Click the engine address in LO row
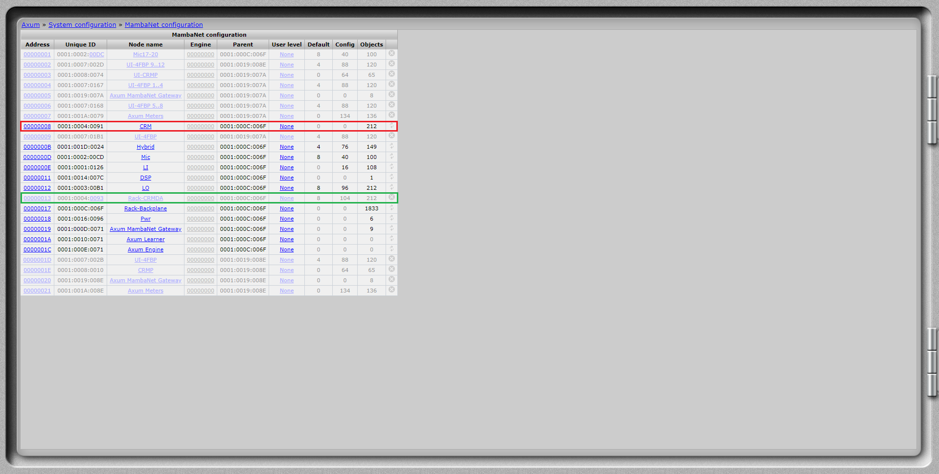 (x=201, y=188)
